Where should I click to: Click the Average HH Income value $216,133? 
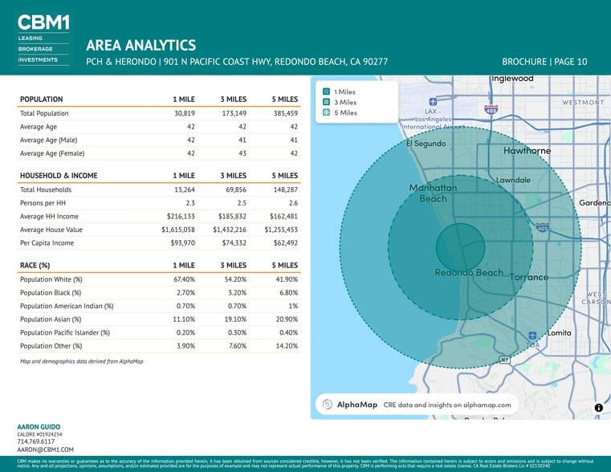pos(181,216)
